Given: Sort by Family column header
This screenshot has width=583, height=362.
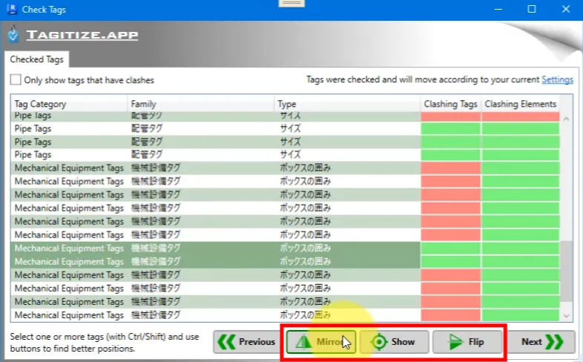Looking at the screenshot, I should click(200, 104).
